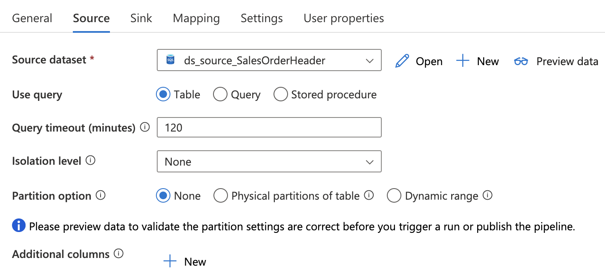This screenshot has height=275, width=605.
Task: Add a new additional column
Action: pos(185,261)
